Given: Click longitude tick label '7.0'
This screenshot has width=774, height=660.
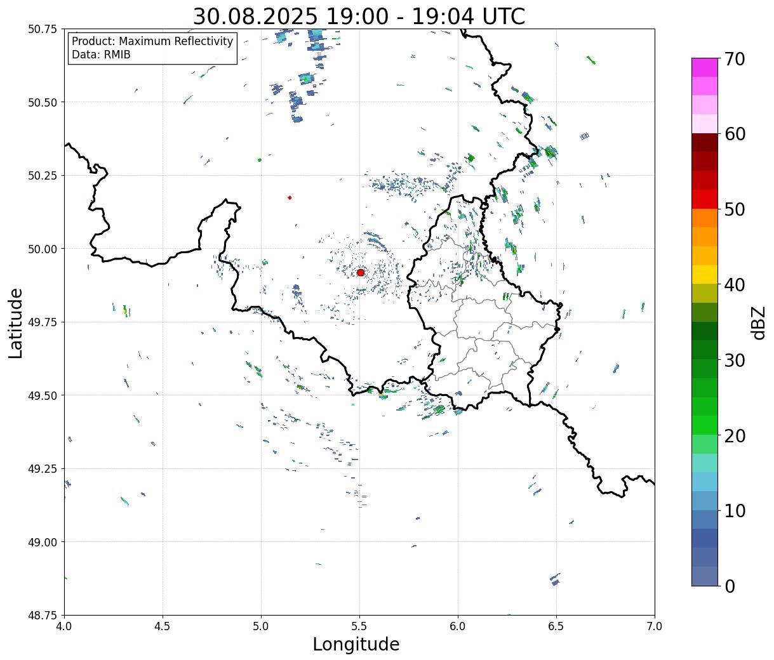Looking at the screenshot, I should point(655,626).
